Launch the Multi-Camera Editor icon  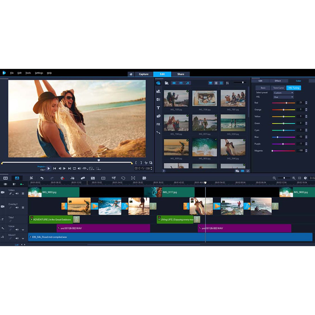pyautogui.click(x=103, y=178)
